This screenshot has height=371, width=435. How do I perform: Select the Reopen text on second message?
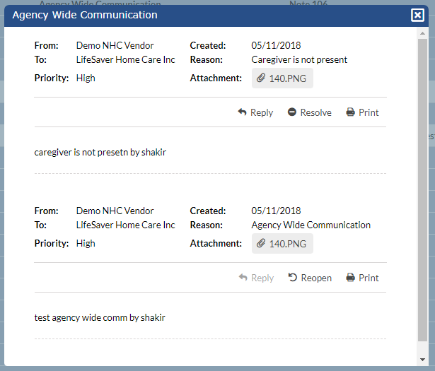point(316,278)
